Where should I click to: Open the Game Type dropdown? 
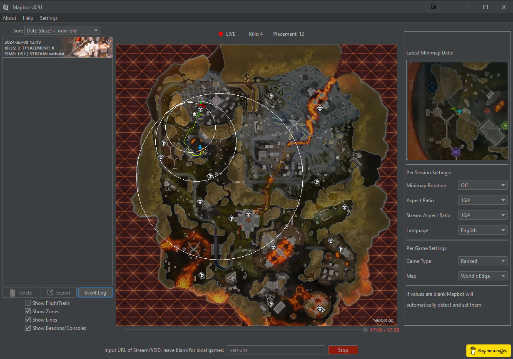click(482, 261)
